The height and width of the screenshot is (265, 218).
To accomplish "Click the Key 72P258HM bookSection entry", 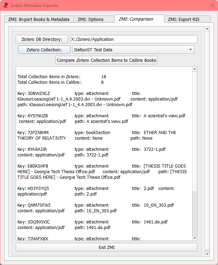I will pyautogui.click(x=97, y=135).
